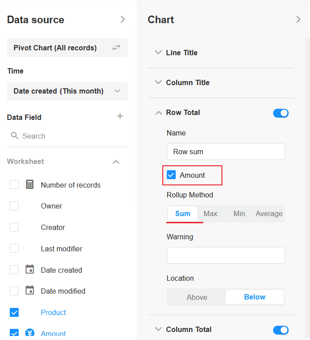Expand the Line Title section
310x340 pixels.
pos(158,53)
